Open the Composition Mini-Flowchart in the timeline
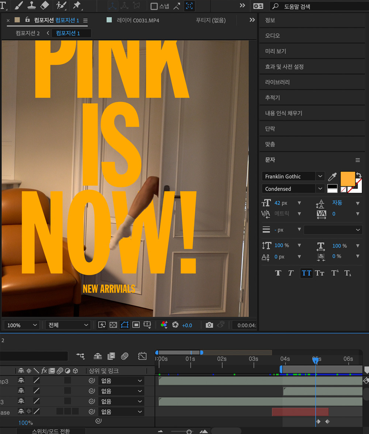 coord(80,356)
